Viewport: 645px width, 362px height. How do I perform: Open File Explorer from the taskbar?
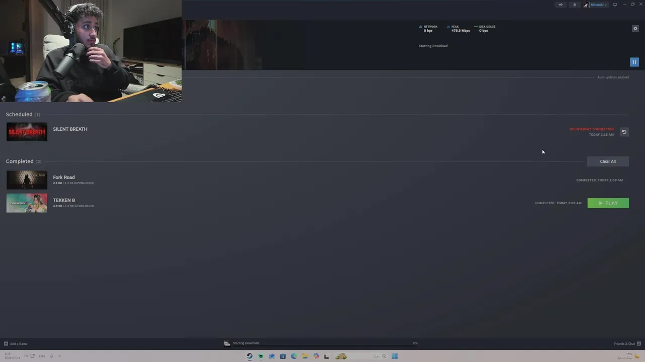click(305, 356)
